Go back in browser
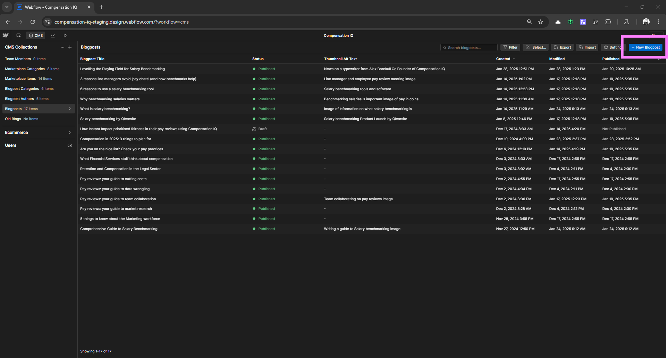 8,22
